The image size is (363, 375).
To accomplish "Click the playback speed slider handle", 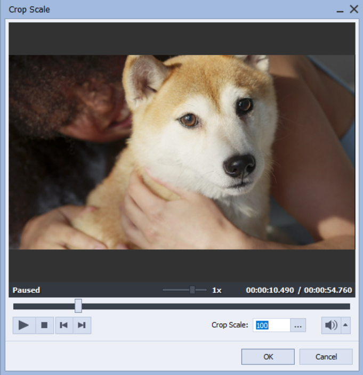I will pyautogui.click(x=192, y=290).
